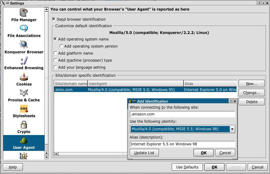
Task: Select the Crypto padlock icon
Action: (24, 125)
